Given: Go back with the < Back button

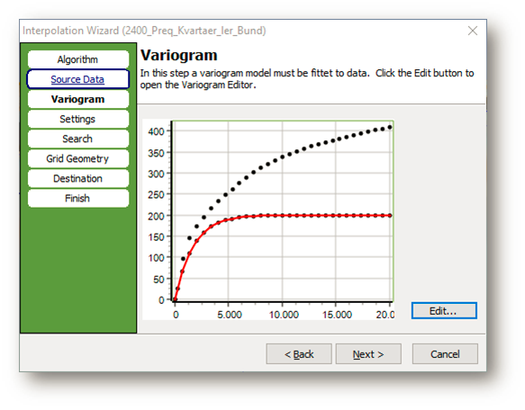Looking at the screenshot, I should coord(299,354).
